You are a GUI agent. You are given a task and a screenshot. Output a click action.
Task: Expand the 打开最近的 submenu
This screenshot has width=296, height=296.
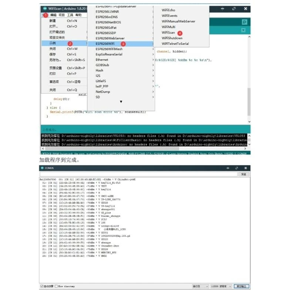(64, 32)
